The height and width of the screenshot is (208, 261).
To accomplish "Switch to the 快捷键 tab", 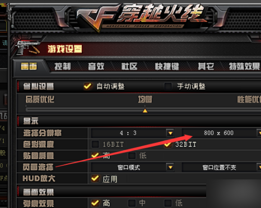I will pyautogui.click(x=167, y=67).
